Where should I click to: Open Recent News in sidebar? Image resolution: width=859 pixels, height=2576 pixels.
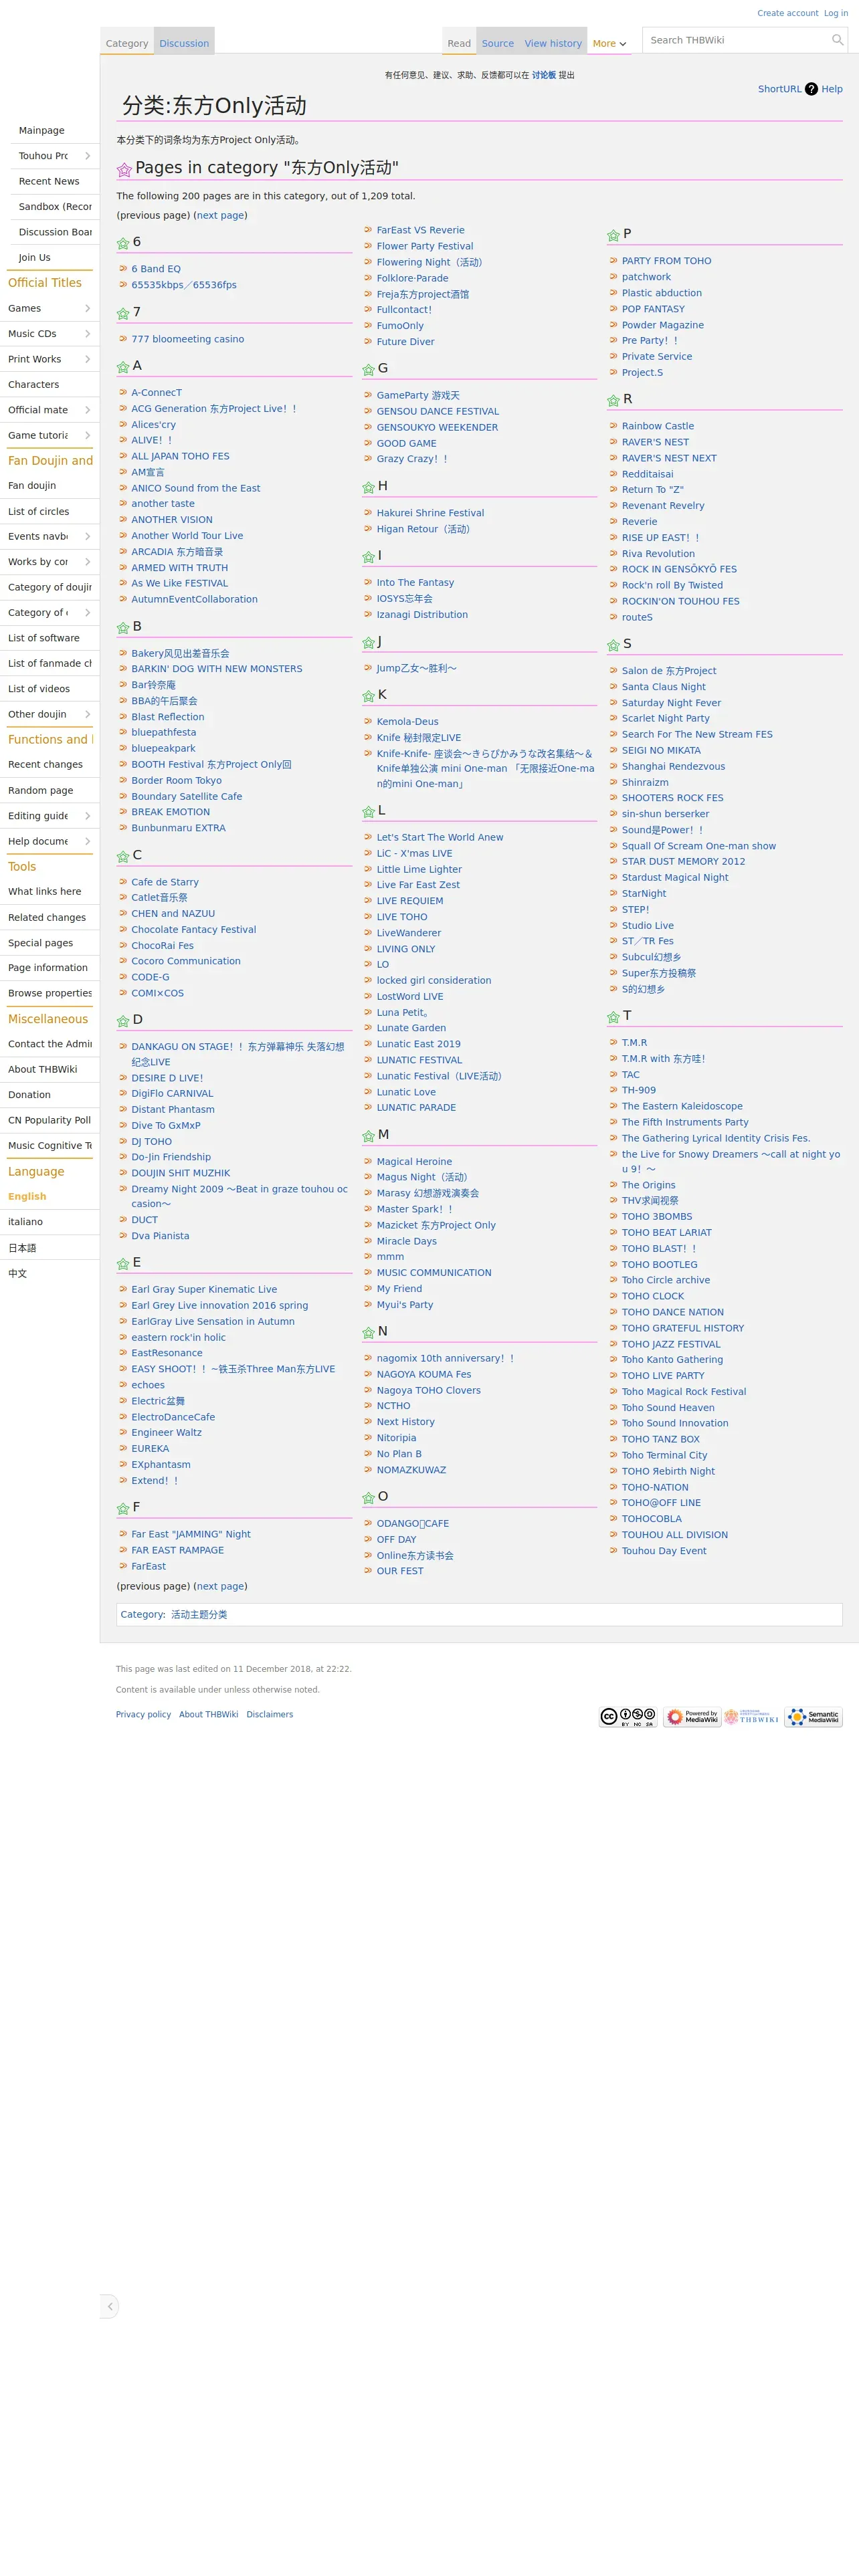pos(49,181)
